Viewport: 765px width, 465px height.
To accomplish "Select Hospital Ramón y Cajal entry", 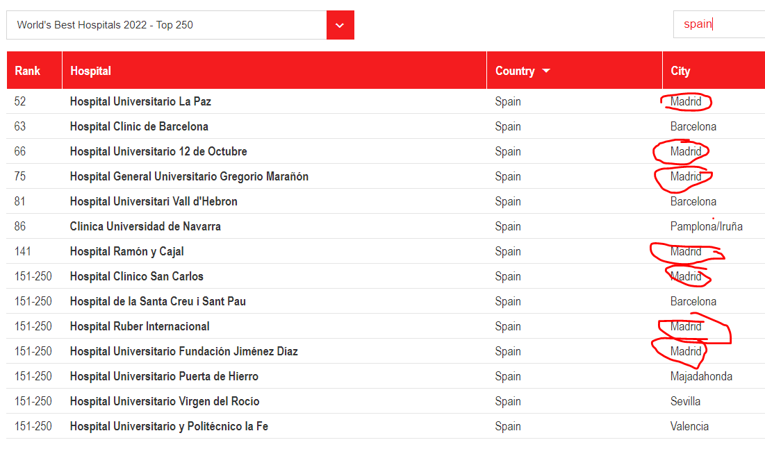I will 126,251.
